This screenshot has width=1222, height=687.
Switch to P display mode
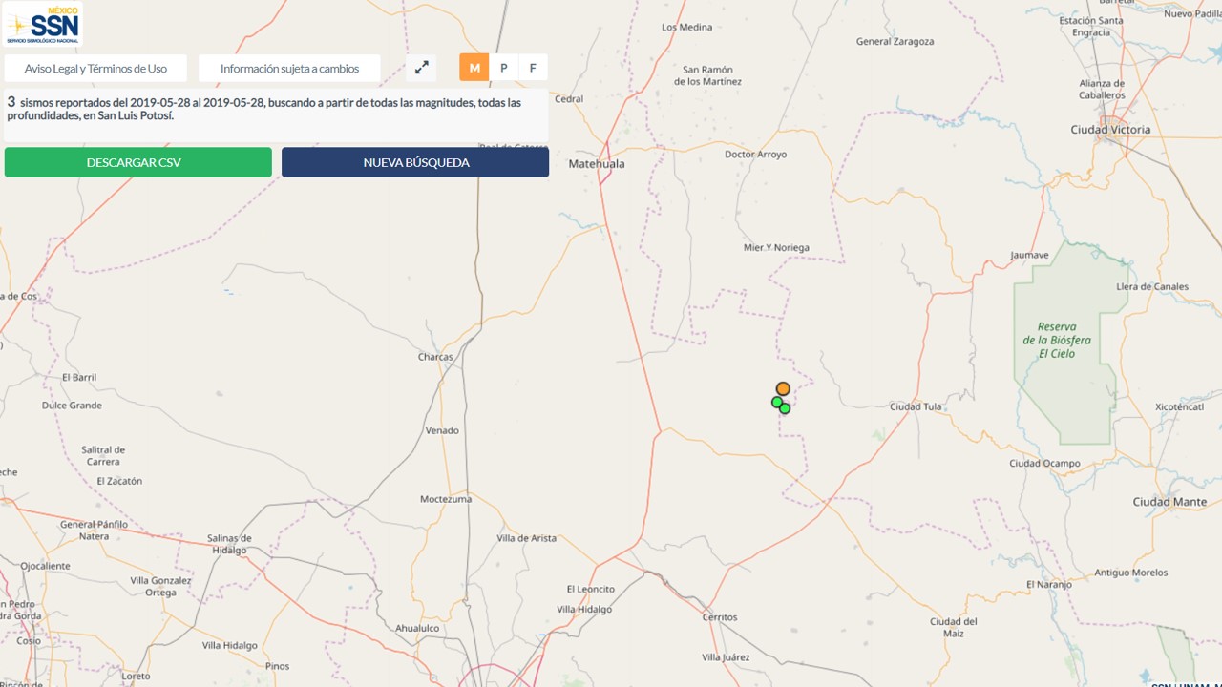[503, 68]
